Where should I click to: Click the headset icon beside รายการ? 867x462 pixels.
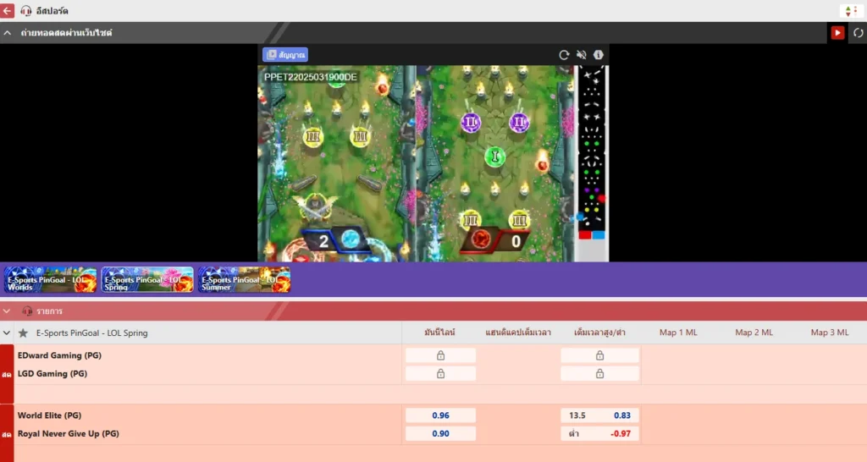coord(27,311)
